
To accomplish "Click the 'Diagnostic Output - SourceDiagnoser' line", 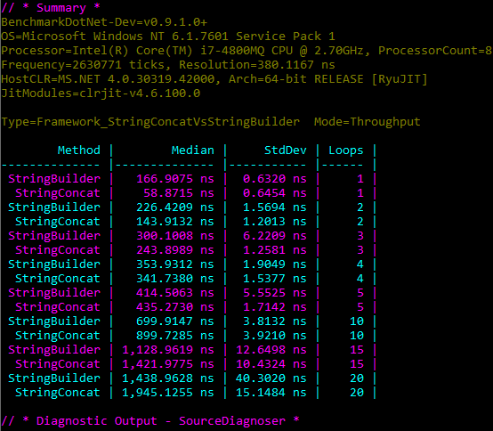I will point(150,421).
